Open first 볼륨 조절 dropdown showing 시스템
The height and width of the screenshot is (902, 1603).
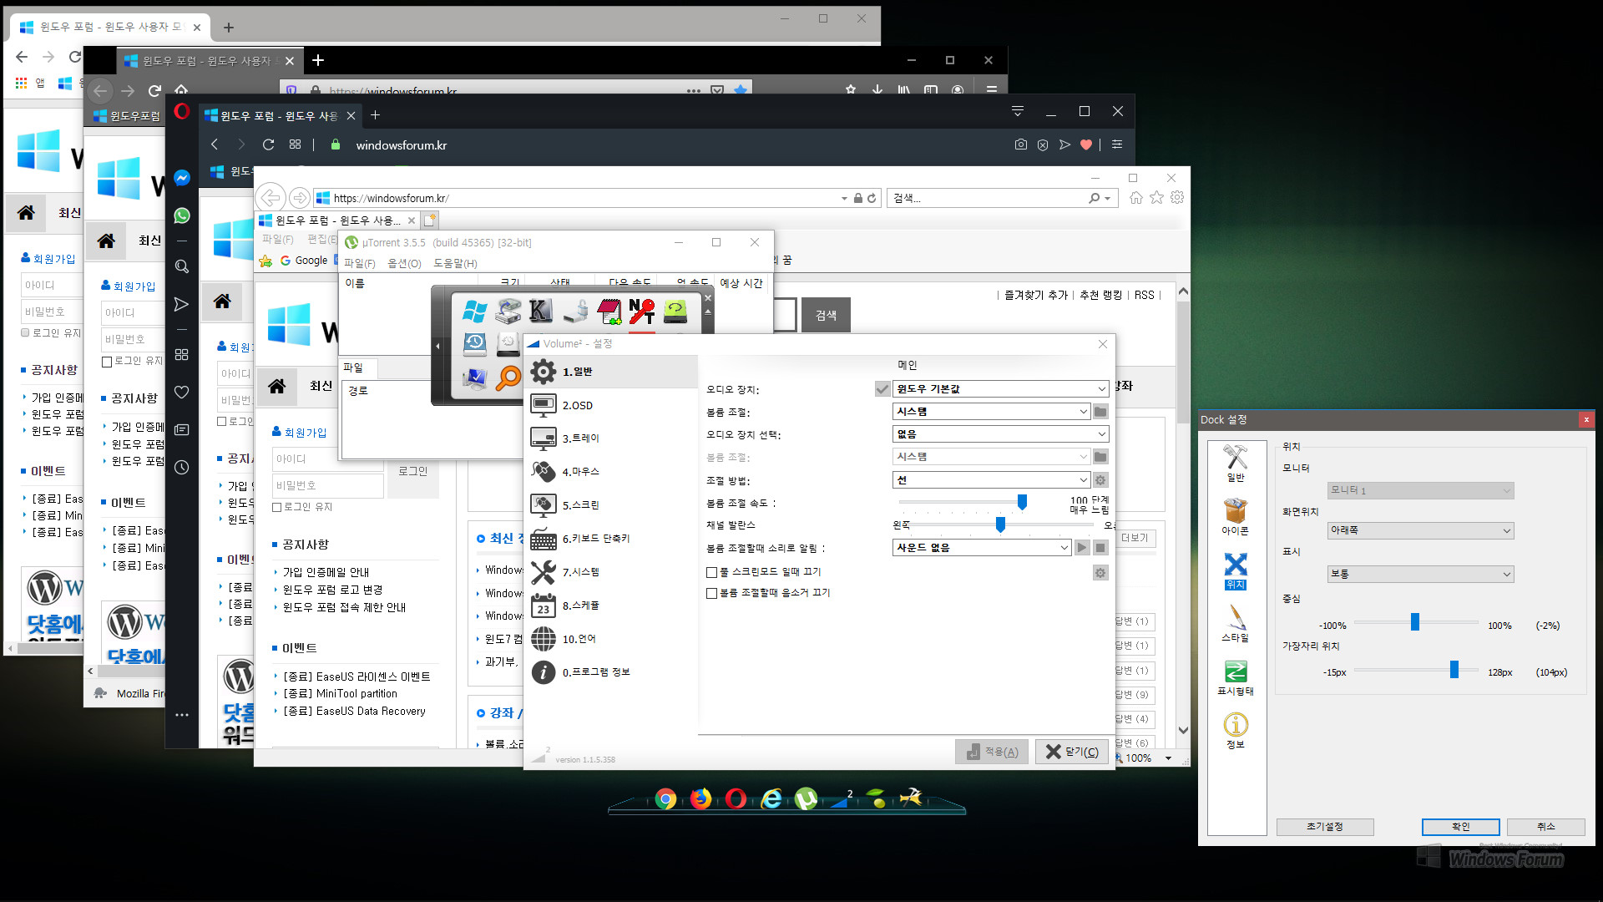[991, 412]
